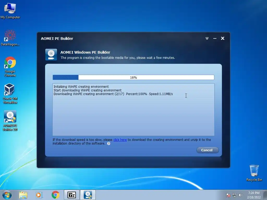Switch to the 7-Zip taskbar window
The height and width of the screenshot is (200, 267).
click(x=72, y=195)
